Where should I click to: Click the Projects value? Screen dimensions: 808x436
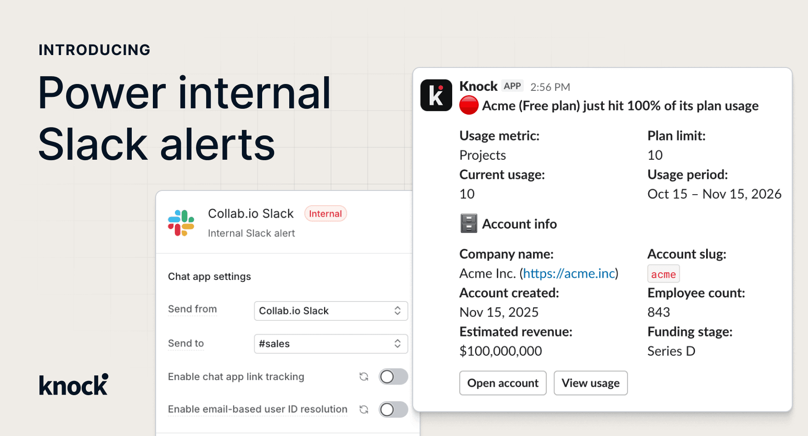[x=483, y=155]
